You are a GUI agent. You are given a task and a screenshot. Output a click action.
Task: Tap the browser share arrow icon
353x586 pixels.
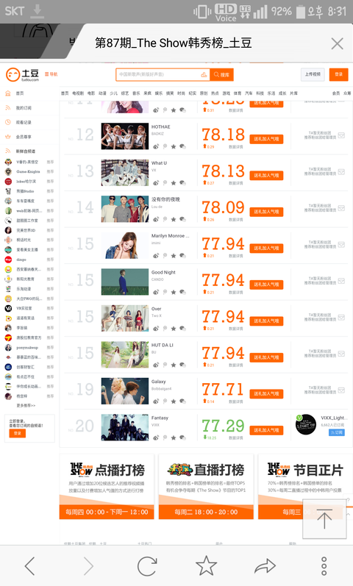(x=265, y=566)
